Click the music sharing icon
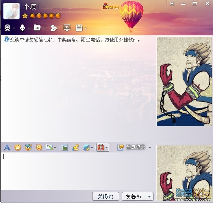This screenshot has width=213, height=203. pyautogui.click(x=76, y=147)
